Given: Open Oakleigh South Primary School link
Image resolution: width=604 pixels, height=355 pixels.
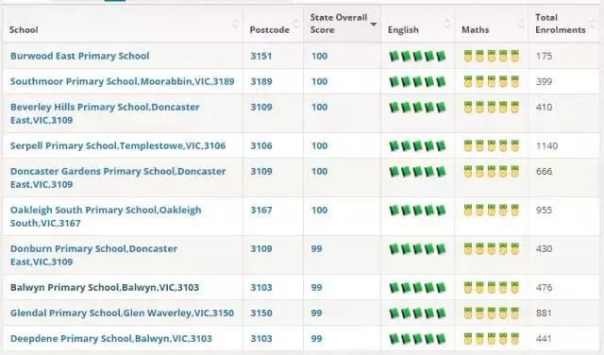Looking at the screenshot, I should (x=106, y=216).
